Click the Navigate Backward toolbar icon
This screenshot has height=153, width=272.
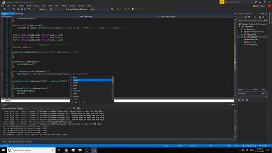5,9
